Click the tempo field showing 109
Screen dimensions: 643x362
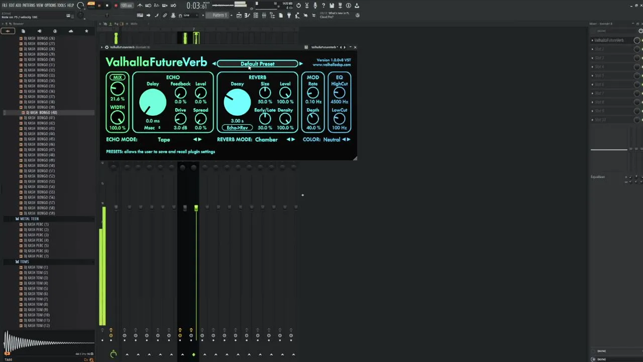coord(127,6)
